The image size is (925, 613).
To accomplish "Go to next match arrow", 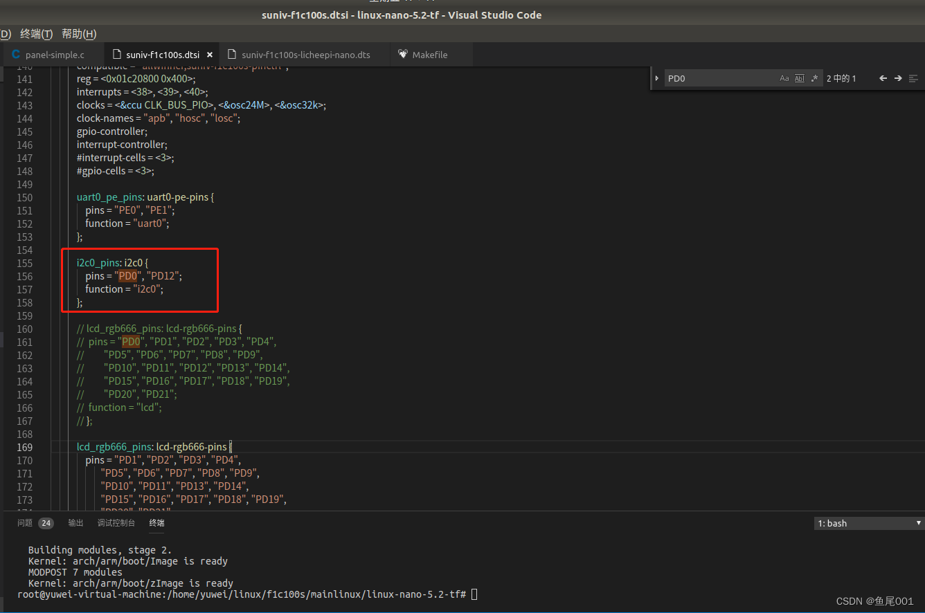I will [x=898, y=78].
